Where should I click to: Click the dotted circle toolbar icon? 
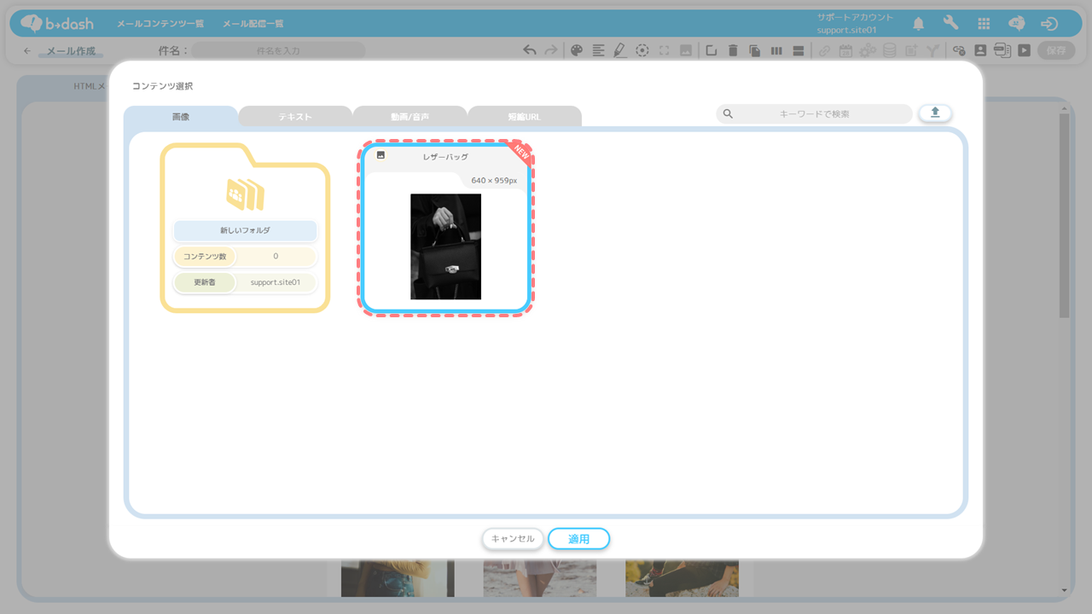coord(642,50)
